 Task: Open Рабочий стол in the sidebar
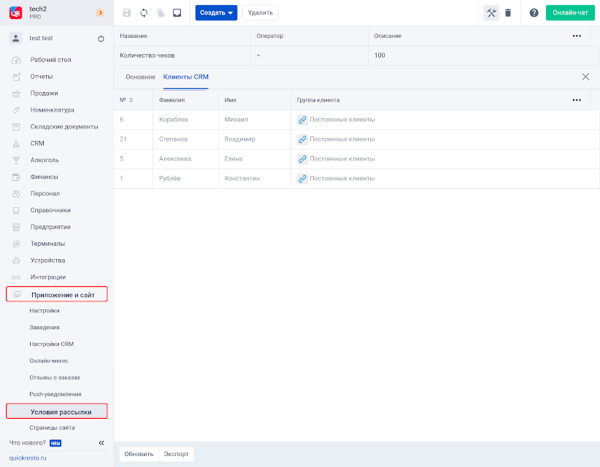click(50, 60)
